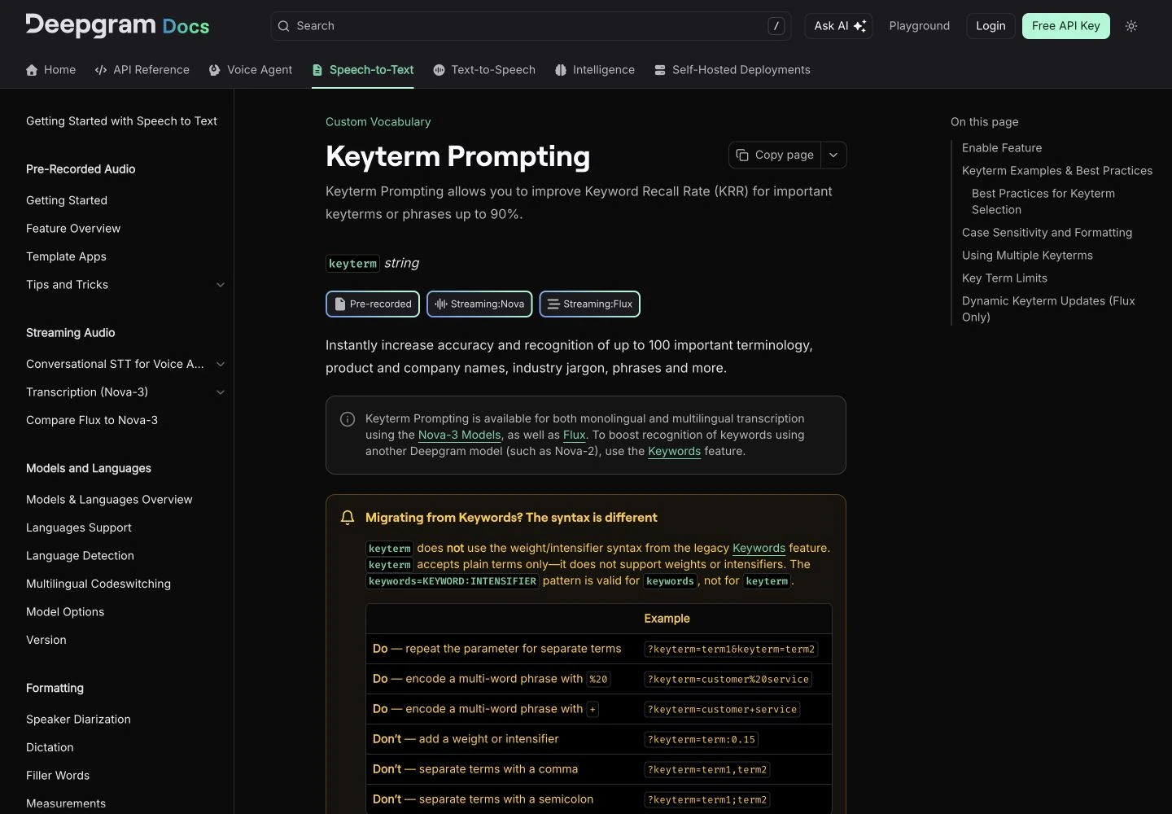Open Pre-Recorded Audio Getting Started

click(67, 200)
